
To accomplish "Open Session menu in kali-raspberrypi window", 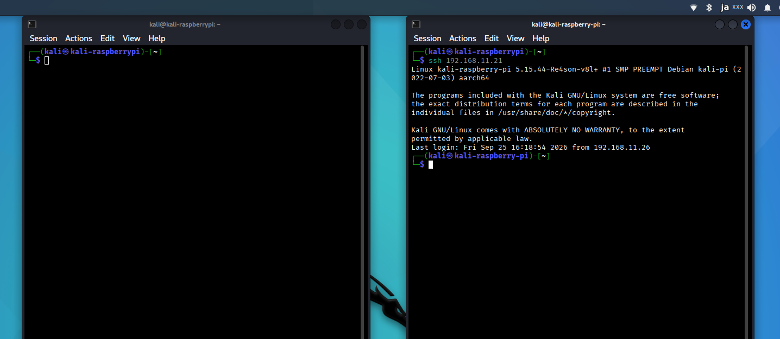I will click(43, 39).
